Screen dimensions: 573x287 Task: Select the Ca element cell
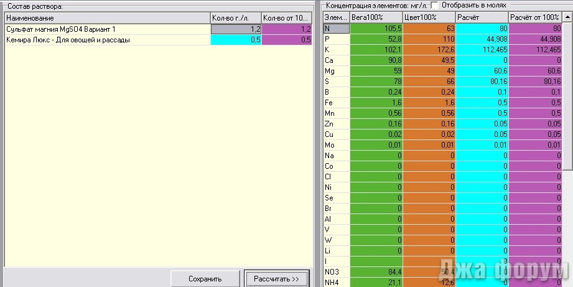click(x=337, y=60)
